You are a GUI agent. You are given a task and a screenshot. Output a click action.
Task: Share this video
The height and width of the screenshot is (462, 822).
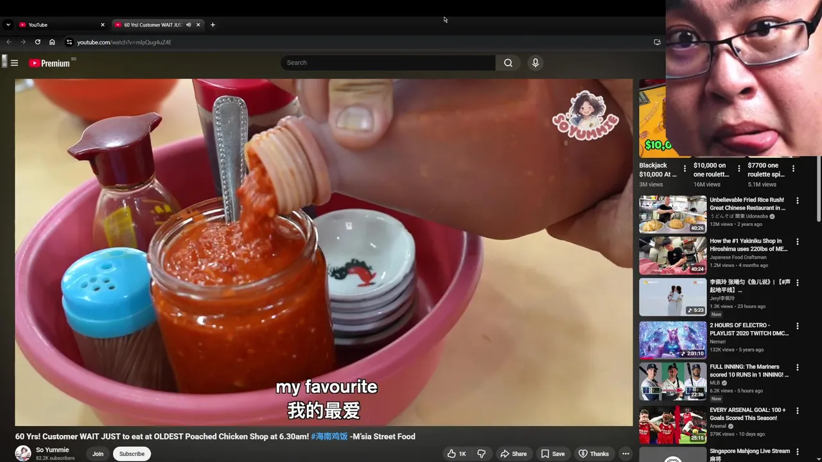point(513,454)
